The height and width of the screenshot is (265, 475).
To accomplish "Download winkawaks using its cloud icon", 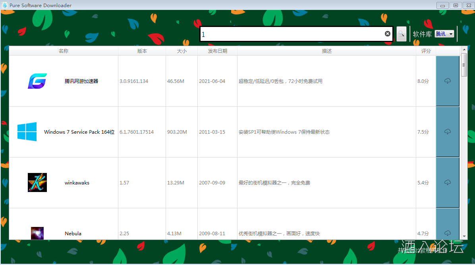I will [448, 182].
